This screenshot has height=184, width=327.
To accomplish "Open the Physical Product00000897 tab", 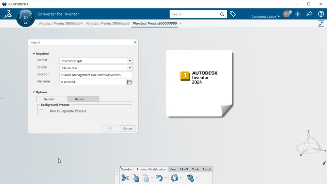I will 61,24.
